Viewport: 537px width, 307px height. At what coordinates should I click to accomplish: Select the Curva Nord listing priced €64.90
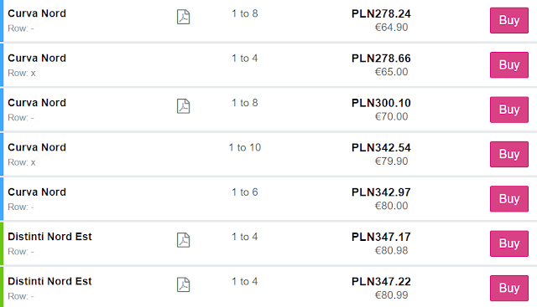pos(268,20)
